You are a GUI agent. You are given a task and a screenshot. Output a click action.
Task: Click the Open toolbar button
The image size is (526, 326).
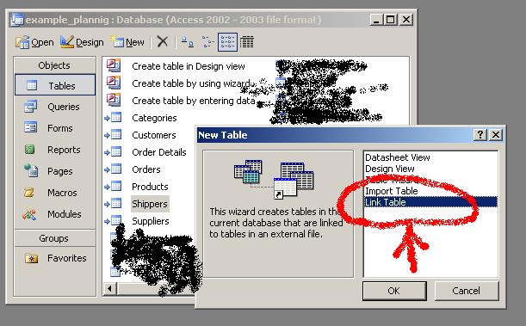[x=34, y=42]
